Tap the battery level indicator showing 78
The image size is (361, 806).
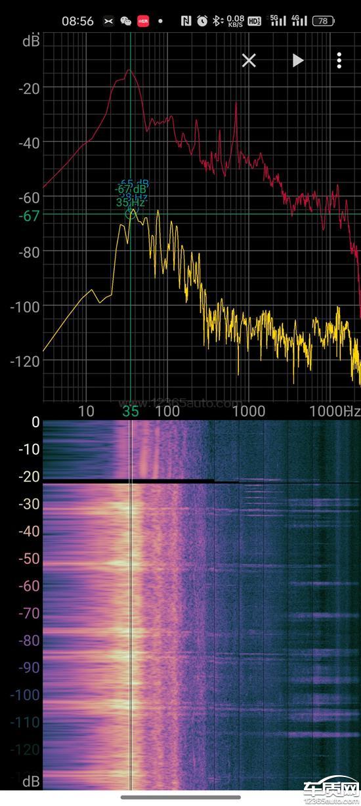pos(324,21)
